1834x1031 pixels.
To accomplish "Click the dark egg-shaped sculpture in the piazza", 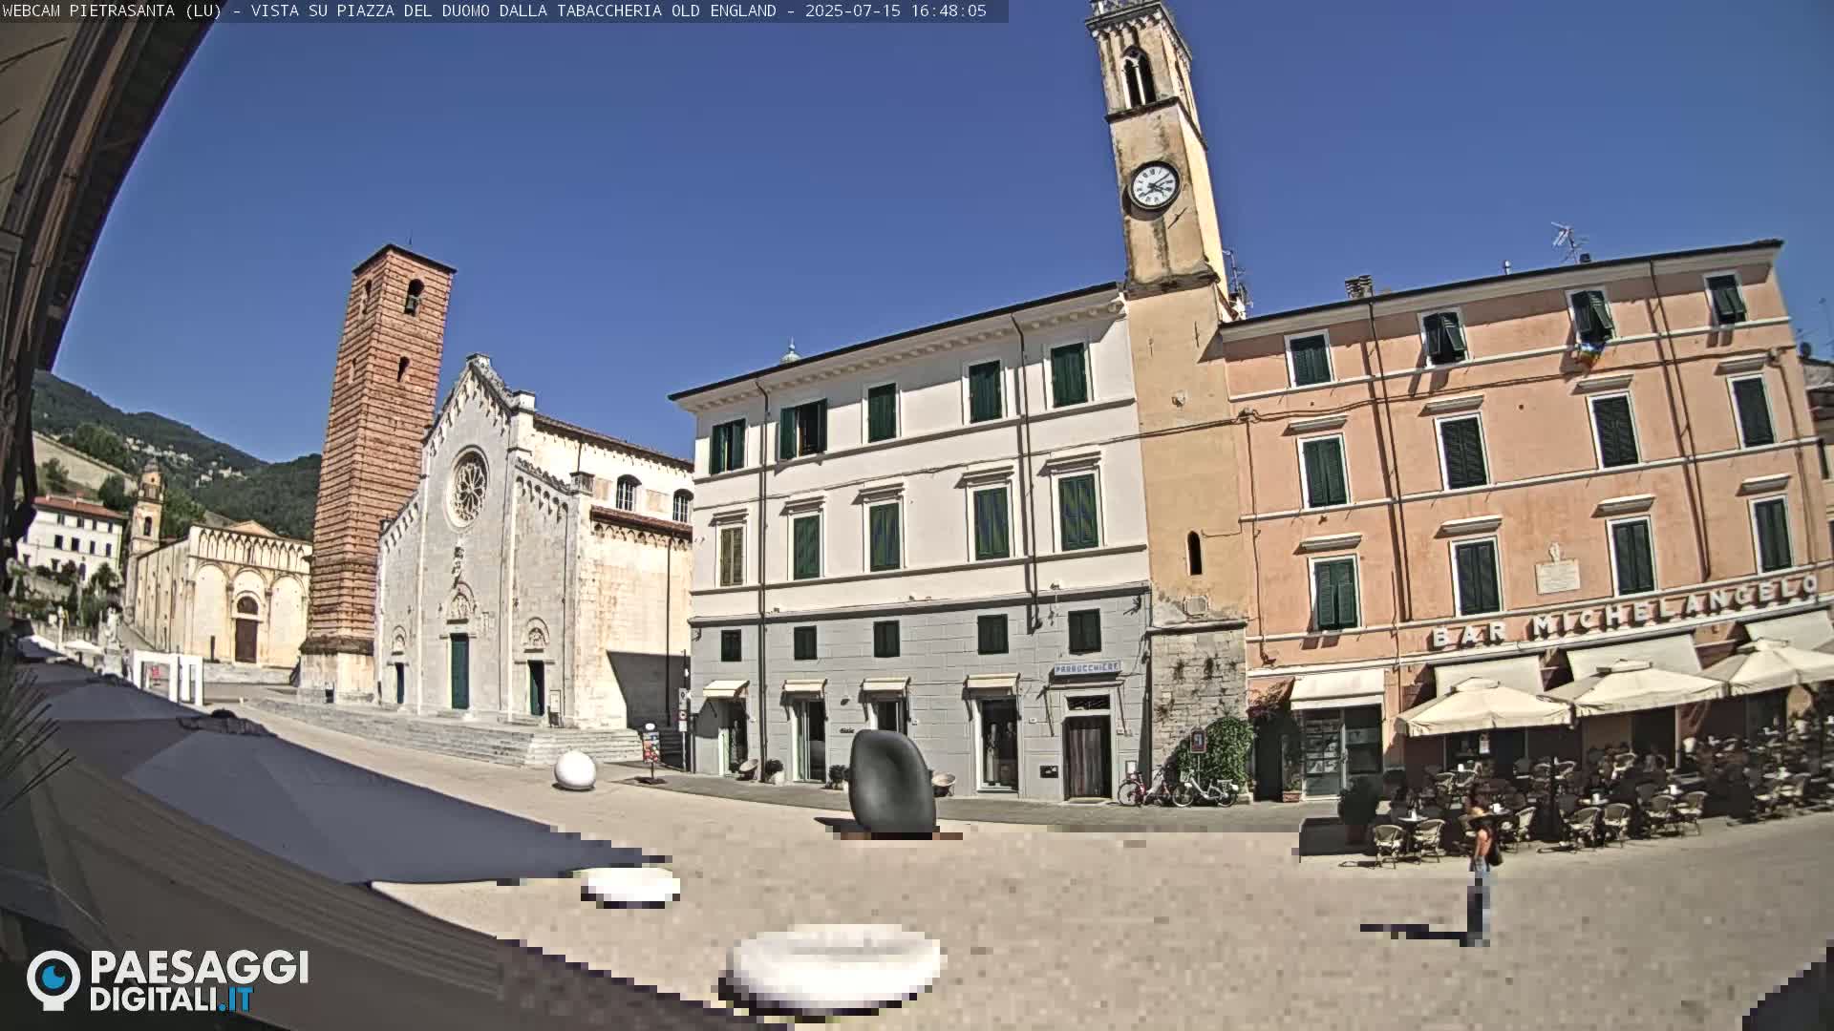I will (892, 783).
